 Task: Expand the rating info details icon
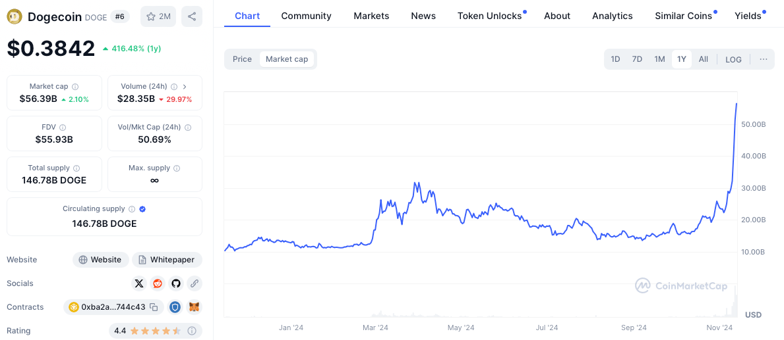(x=192, y=331)
